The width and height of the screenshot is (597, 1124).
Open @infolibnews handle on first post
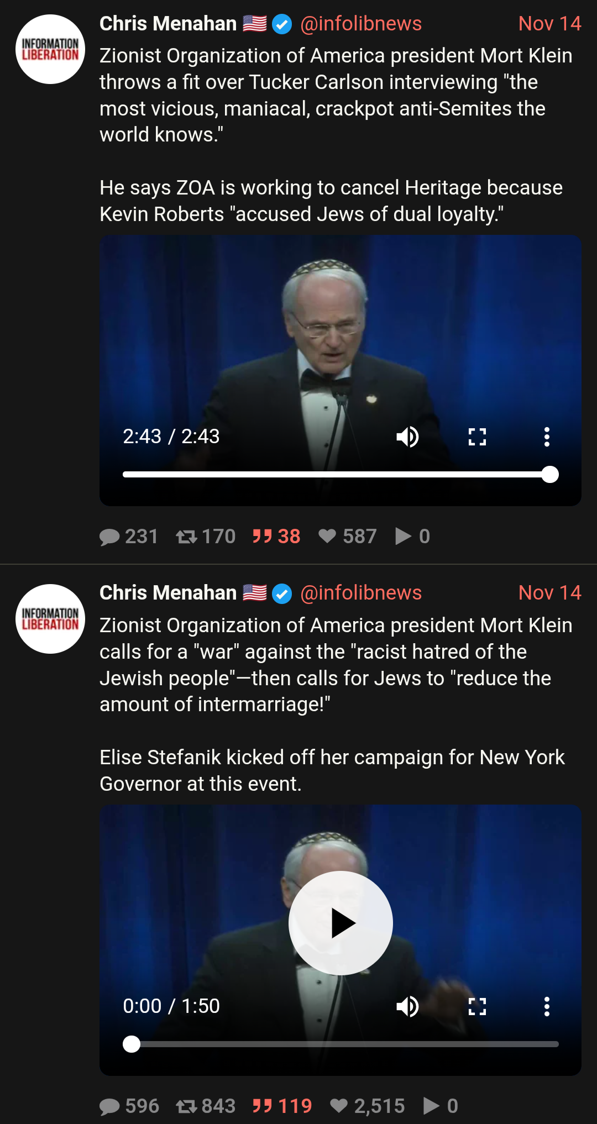click(x=361, y=24)
